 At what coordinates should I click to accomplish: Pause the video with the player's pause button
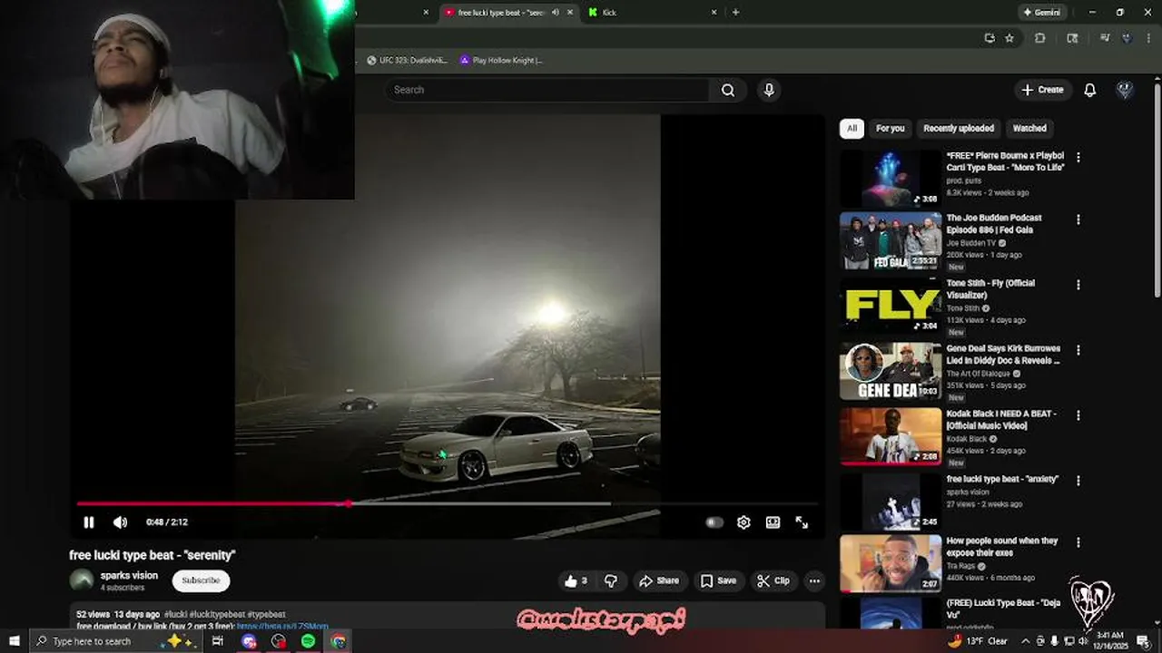(89, 522)
